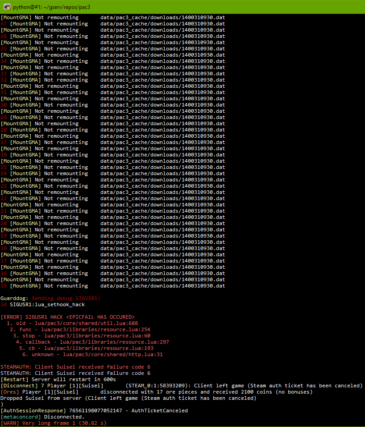Select the [WARN] Very long frame line
Viewport: 365px width, 427px height.
54,423
